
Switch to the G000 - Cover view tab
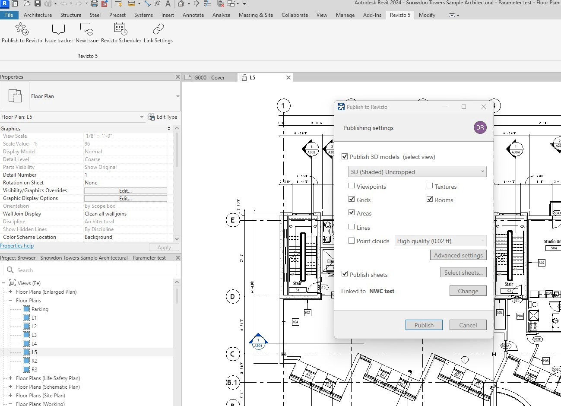[x=209, y=78]
